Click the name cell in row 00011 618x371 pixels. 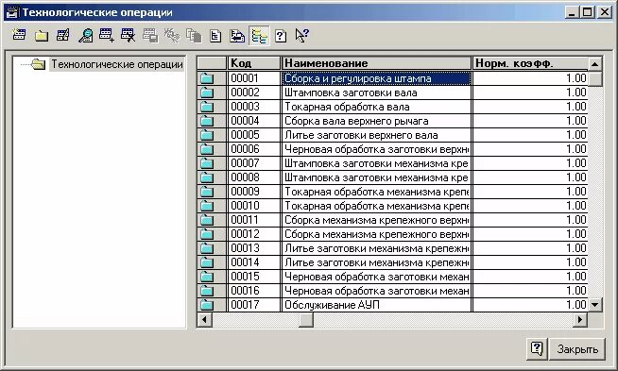tap(376, 220)
